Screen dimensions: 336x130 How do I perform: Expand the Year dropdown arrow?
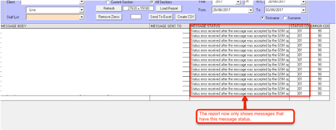238,2
